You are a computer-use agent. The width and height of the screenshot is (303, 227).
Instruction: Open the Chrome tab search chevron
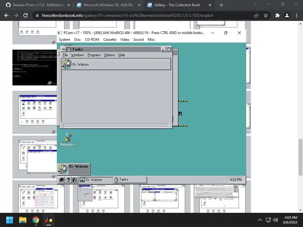click(255, 4)
